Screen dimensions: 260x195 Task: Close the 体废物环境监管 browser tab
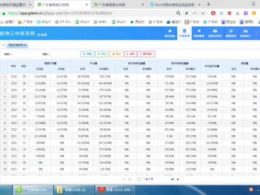pyautogui.click(x=30, y=5)
